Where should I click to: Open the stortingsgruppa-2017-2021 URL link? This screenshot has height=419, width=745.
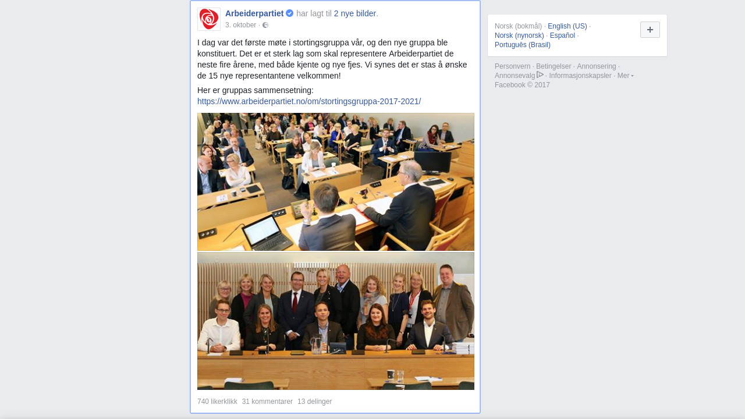click(309, 101)
